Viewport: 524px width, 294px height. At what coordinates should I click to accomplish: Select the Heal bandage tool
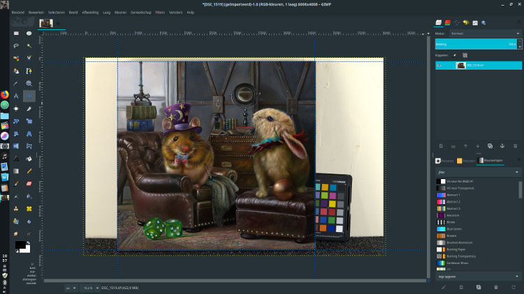[x=29, y=209]
